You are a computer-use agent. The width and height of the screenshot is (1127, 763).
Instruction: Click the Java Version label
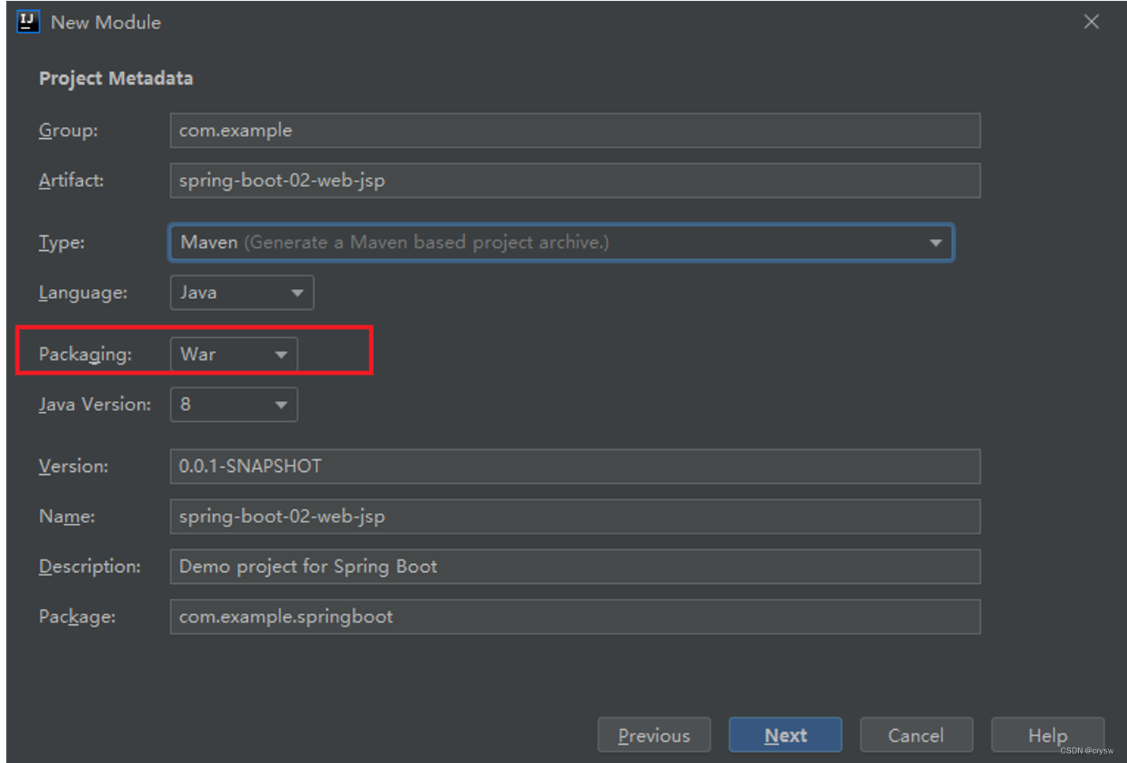95,405
